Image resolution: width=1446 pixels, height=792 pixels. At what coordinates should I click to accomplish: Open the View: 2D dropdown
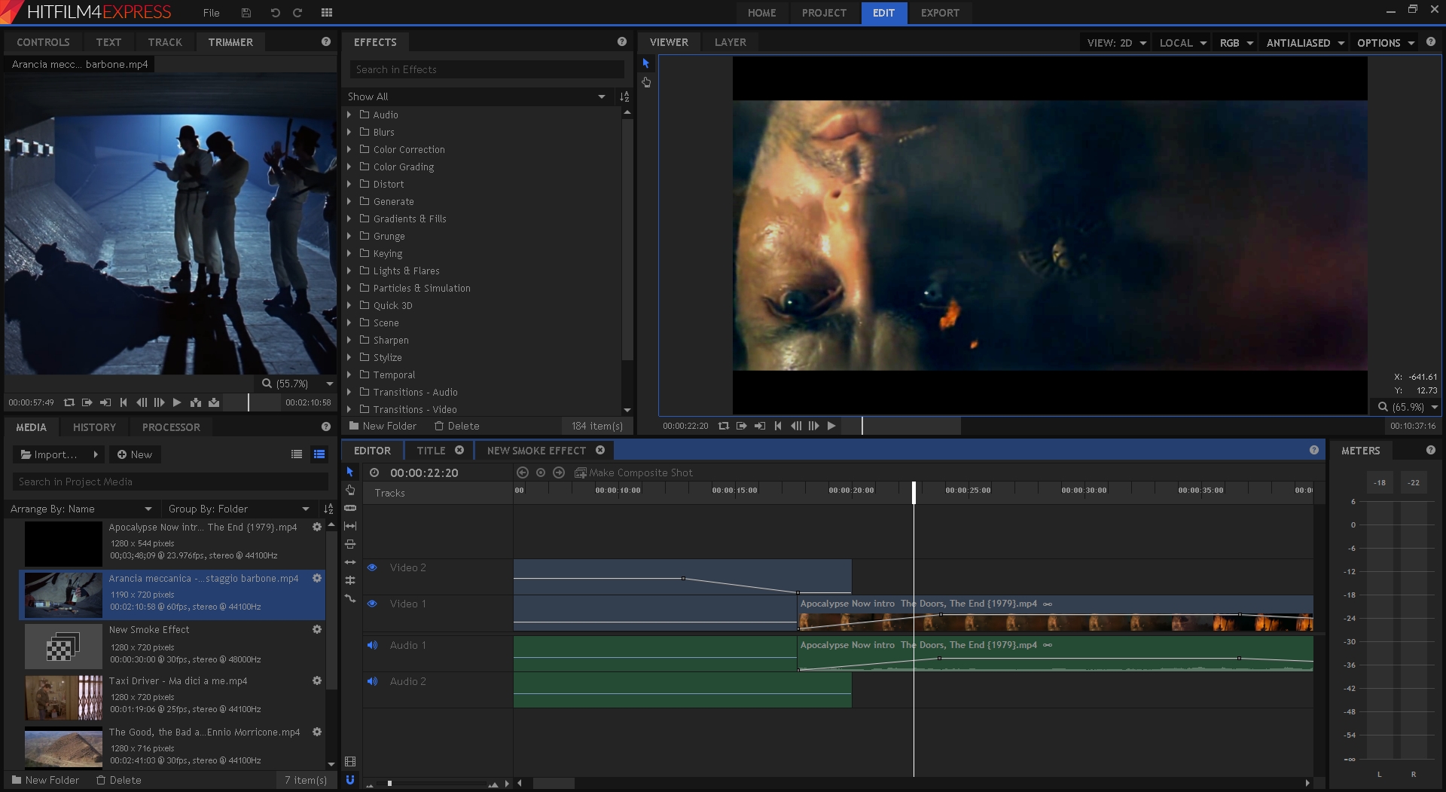pyautogui.click(x=1116, y=43)
